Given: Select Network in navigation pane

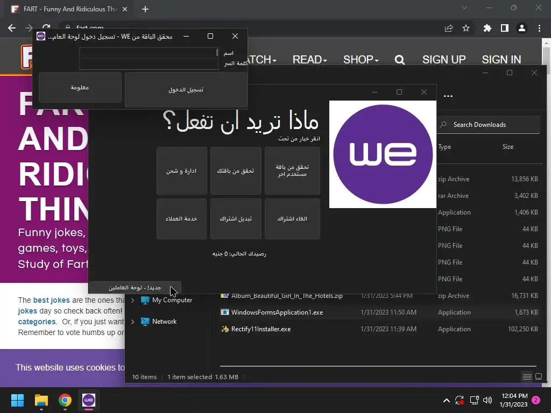Looking at the screenshot, I should coord(164,322).
